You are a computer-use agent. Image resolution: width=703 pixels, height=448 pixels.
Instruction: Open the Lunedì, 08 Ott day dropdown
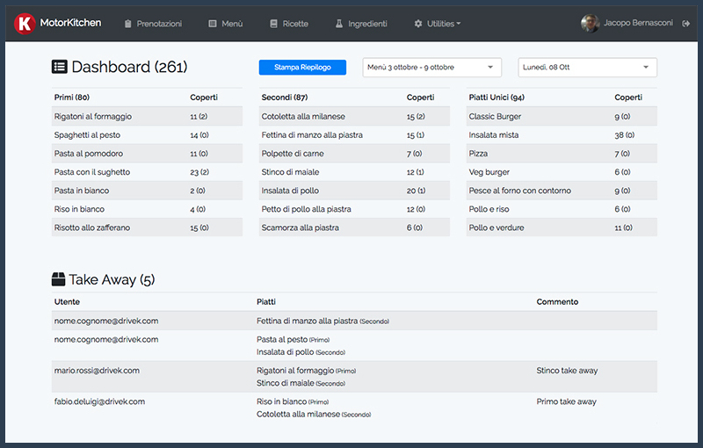587,68
